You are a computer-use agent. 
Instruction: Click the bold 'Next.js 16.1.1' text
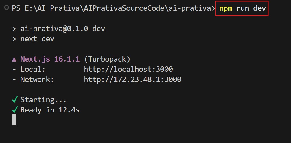click(50, 59)
